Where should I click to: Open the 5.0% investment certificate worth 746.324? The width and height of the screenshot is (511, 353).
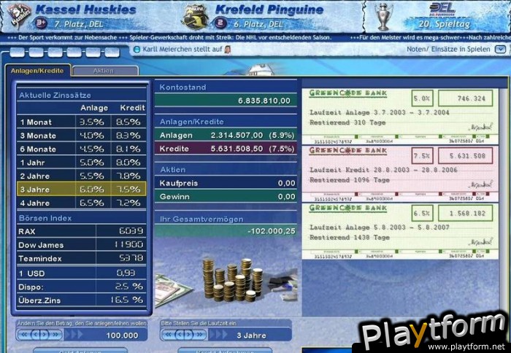click(400, 116)
